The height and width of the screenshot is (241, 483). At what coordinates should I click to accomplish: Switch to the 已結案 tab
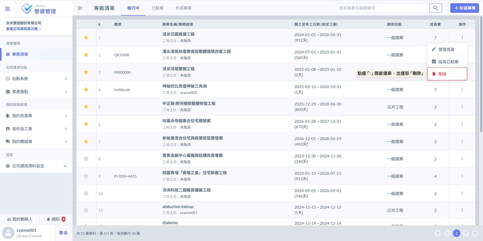pyautogui.click(x=157, y=8)
